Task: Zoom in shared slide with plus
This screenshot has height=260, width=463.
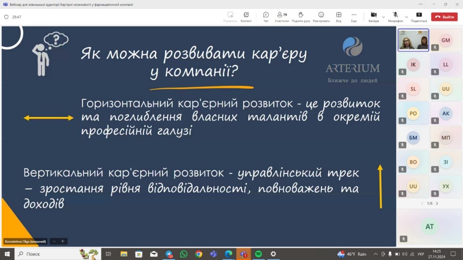Action: pos(62,241)
